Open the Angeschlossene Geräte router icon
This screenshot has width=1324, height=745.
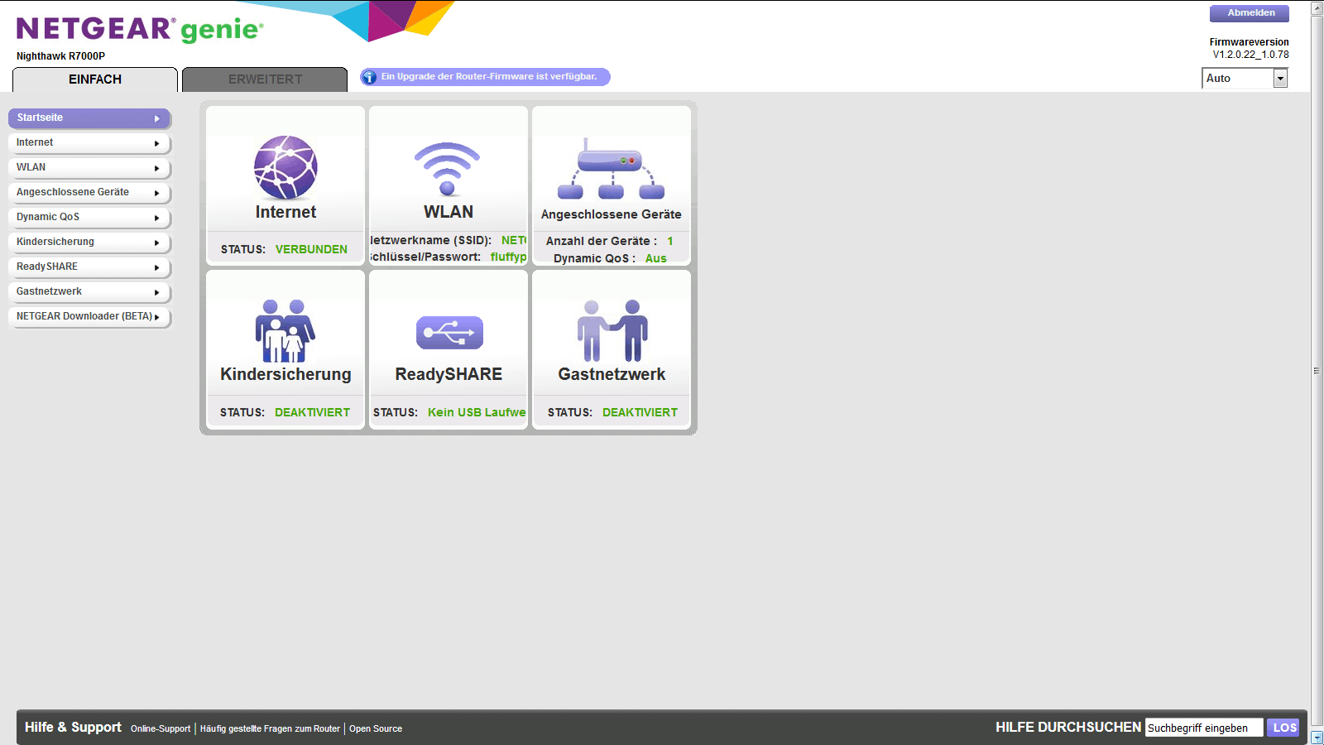click(612, 169)
